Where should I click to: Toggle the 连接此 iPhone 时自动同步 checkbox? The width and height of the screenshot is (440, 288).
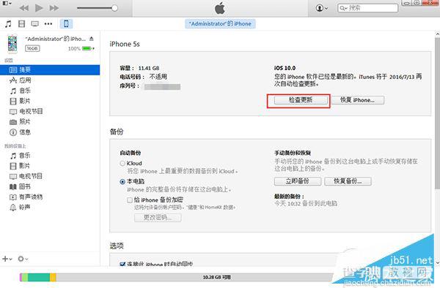point(122,264)
